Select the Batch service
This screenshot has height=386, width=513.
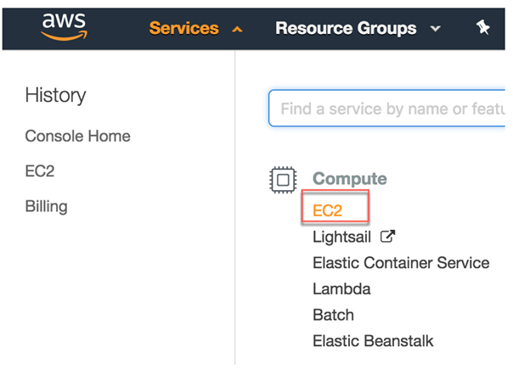(333, 316)
